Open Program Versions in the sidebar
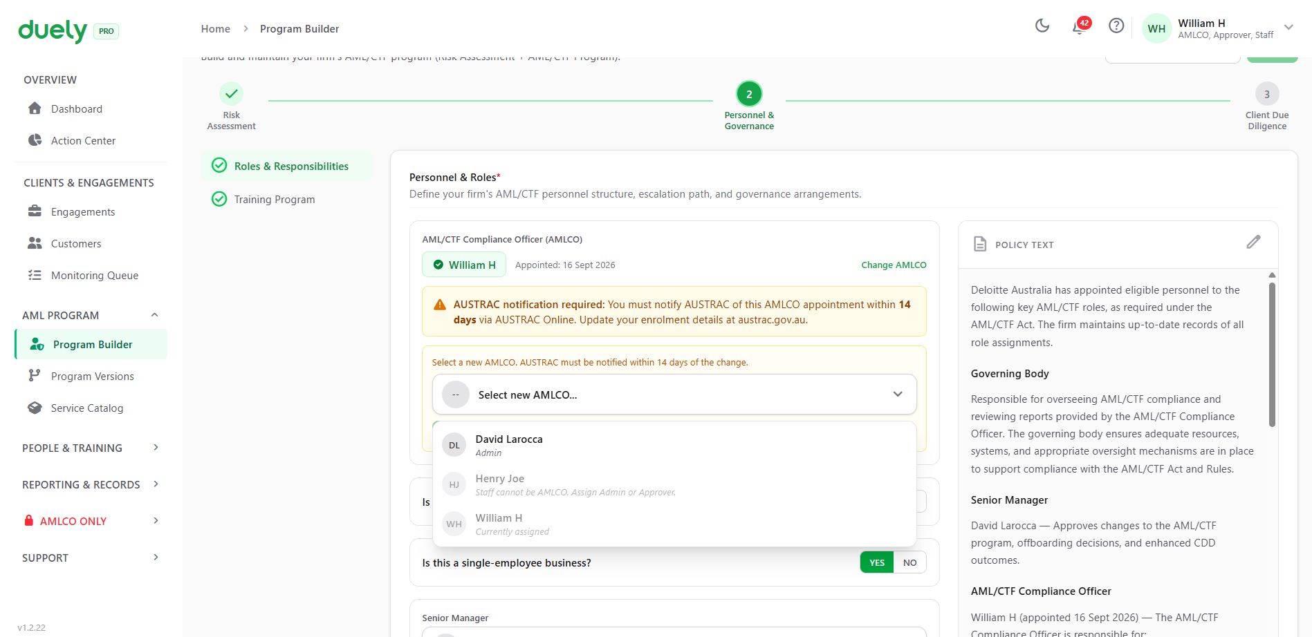1312x637 pixels. (x=91, y=376)
